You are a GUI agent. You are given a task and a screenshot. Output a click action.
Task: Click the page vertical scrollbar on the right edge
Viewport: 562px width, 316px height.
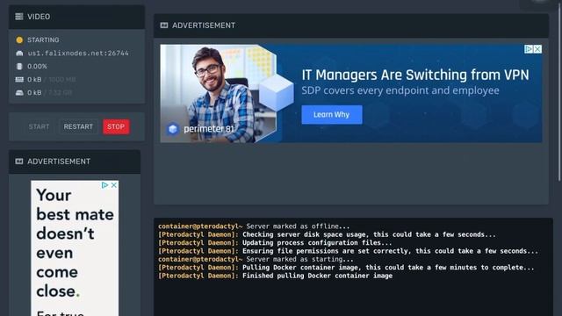tap(559, 91)
